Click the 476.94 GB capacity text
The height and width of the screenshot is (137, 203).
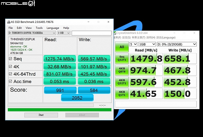point(17,53)
